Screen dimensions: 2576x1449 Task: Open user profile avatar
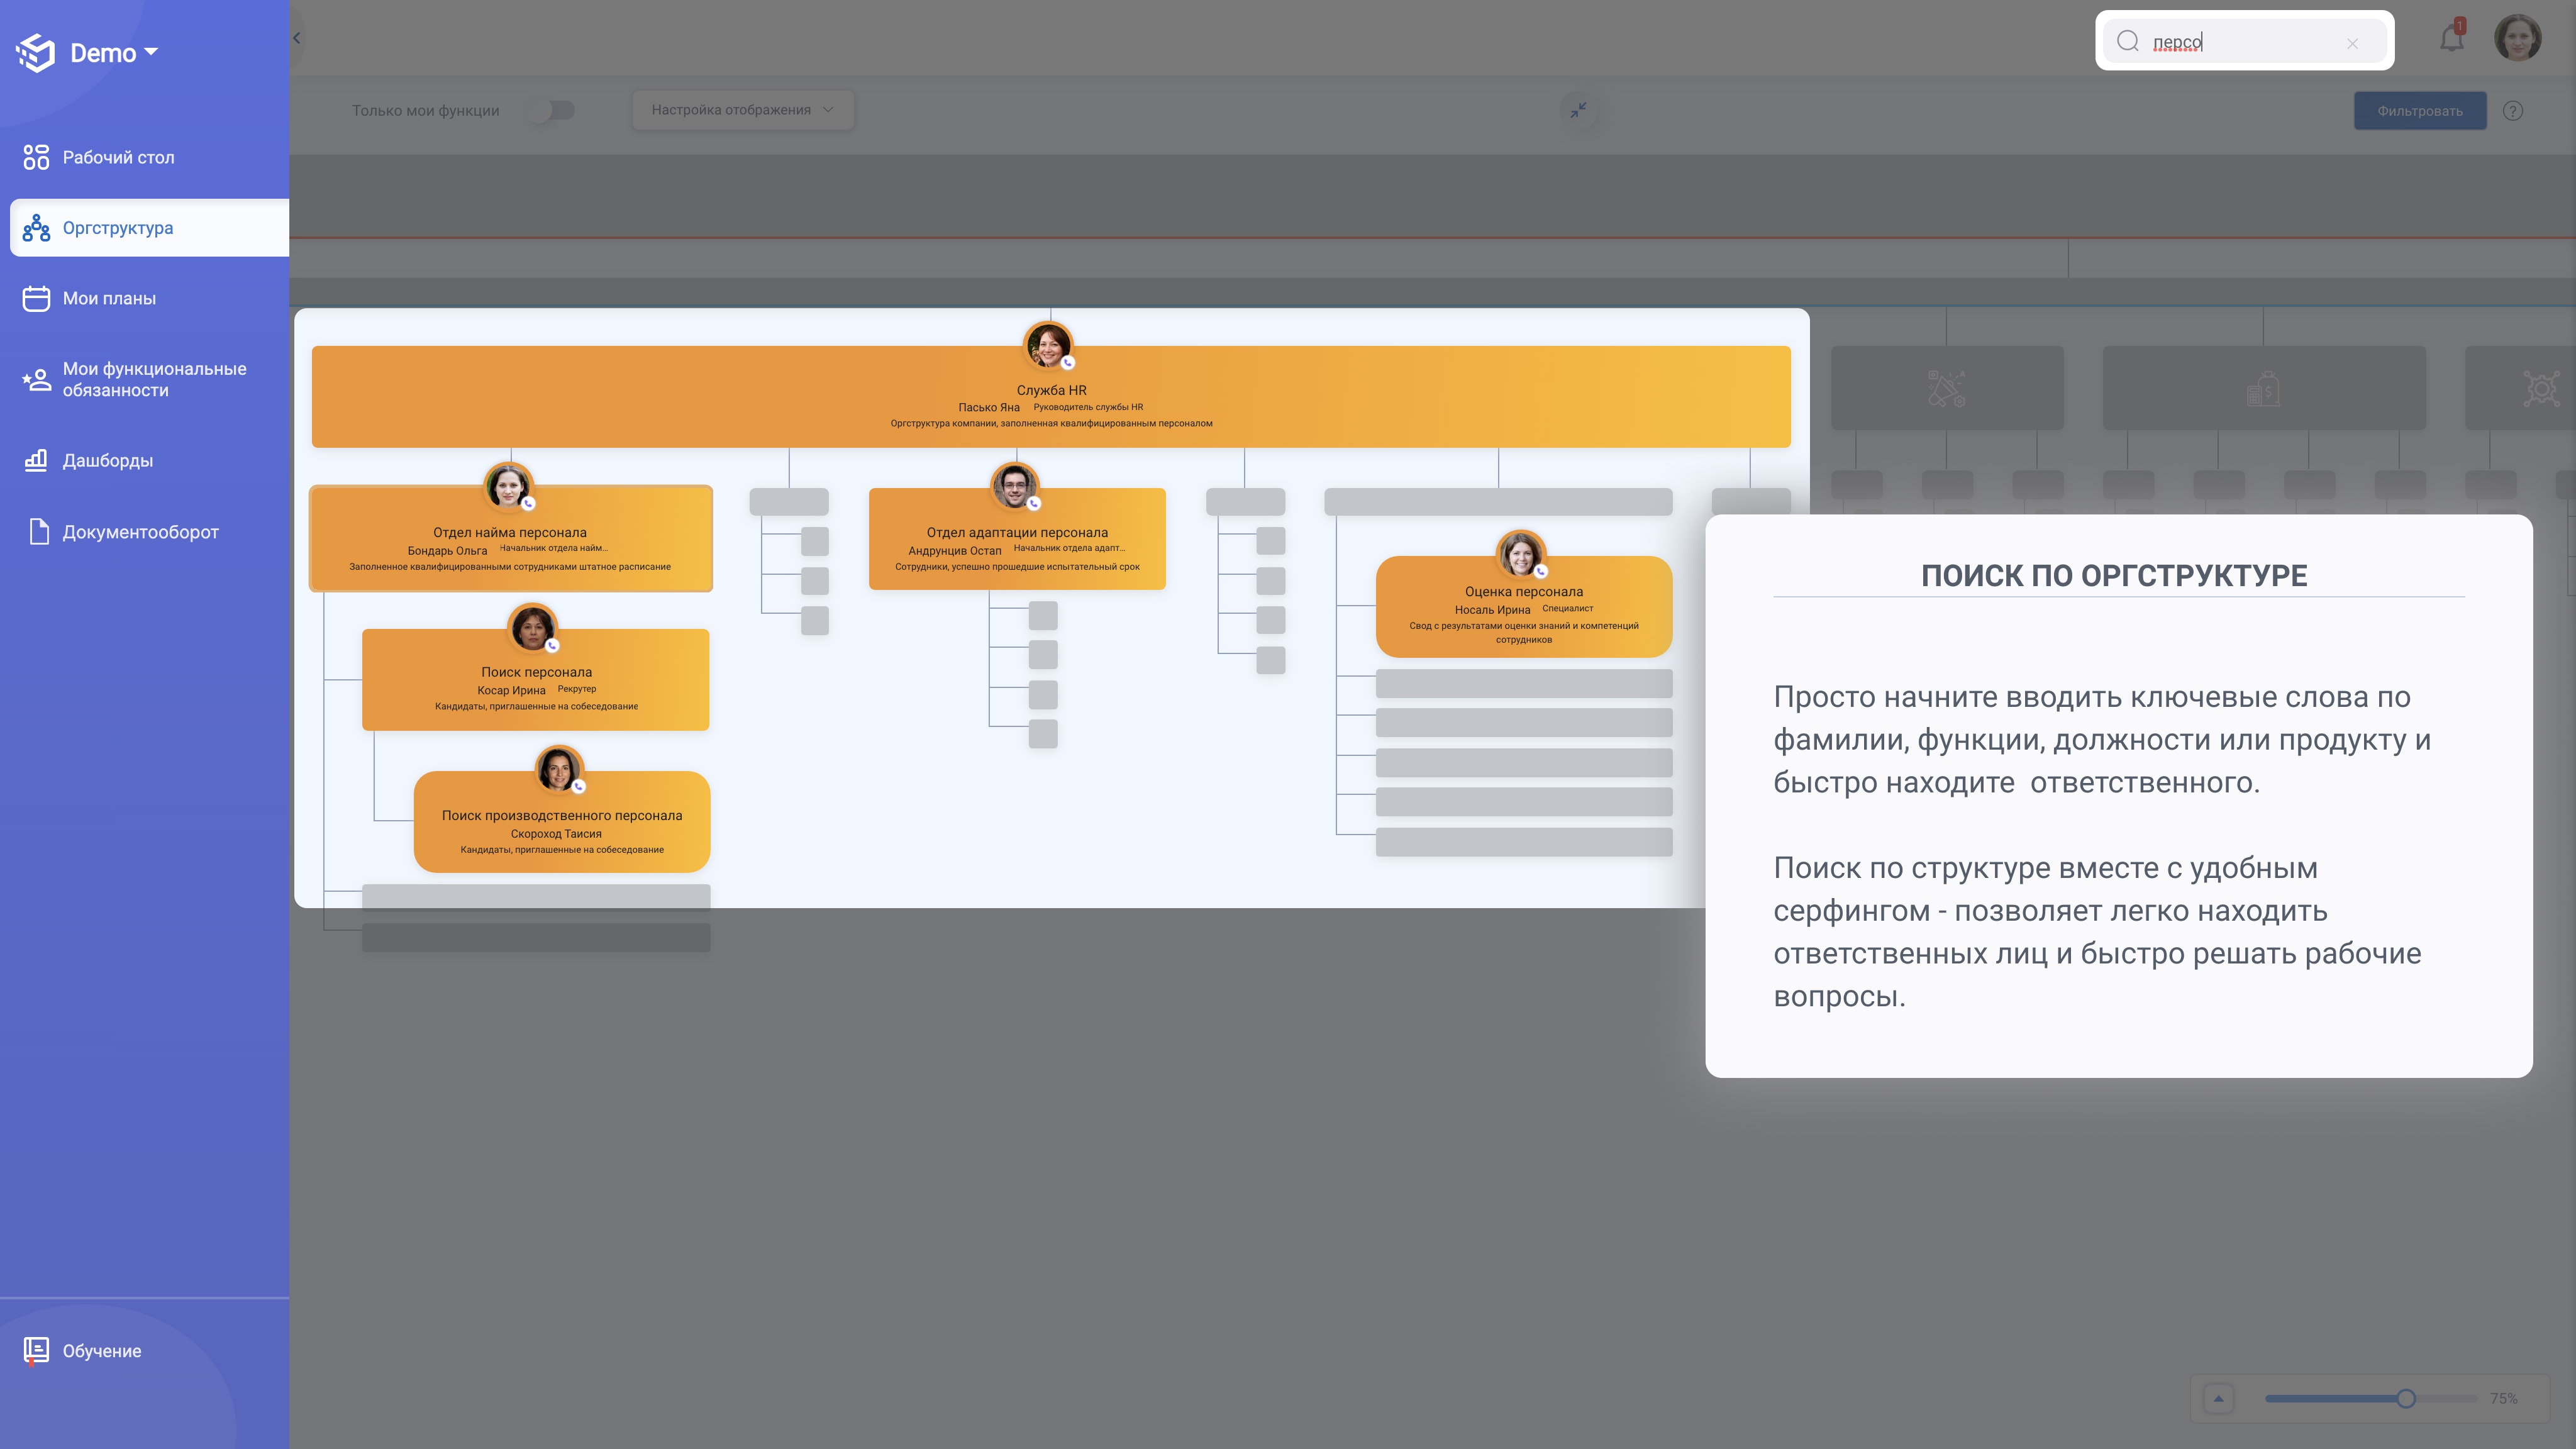pos(2517,38)
